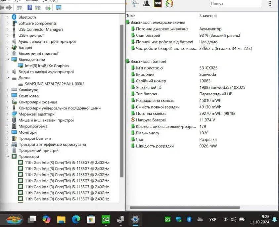Click the Help icon in Device Manager toolbar

click(x=30, y=8)
